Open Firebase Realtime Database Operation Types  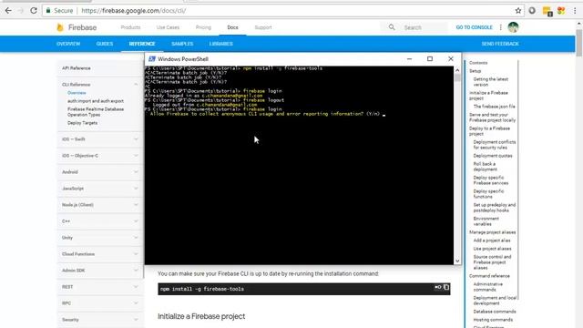coord(96,112)
